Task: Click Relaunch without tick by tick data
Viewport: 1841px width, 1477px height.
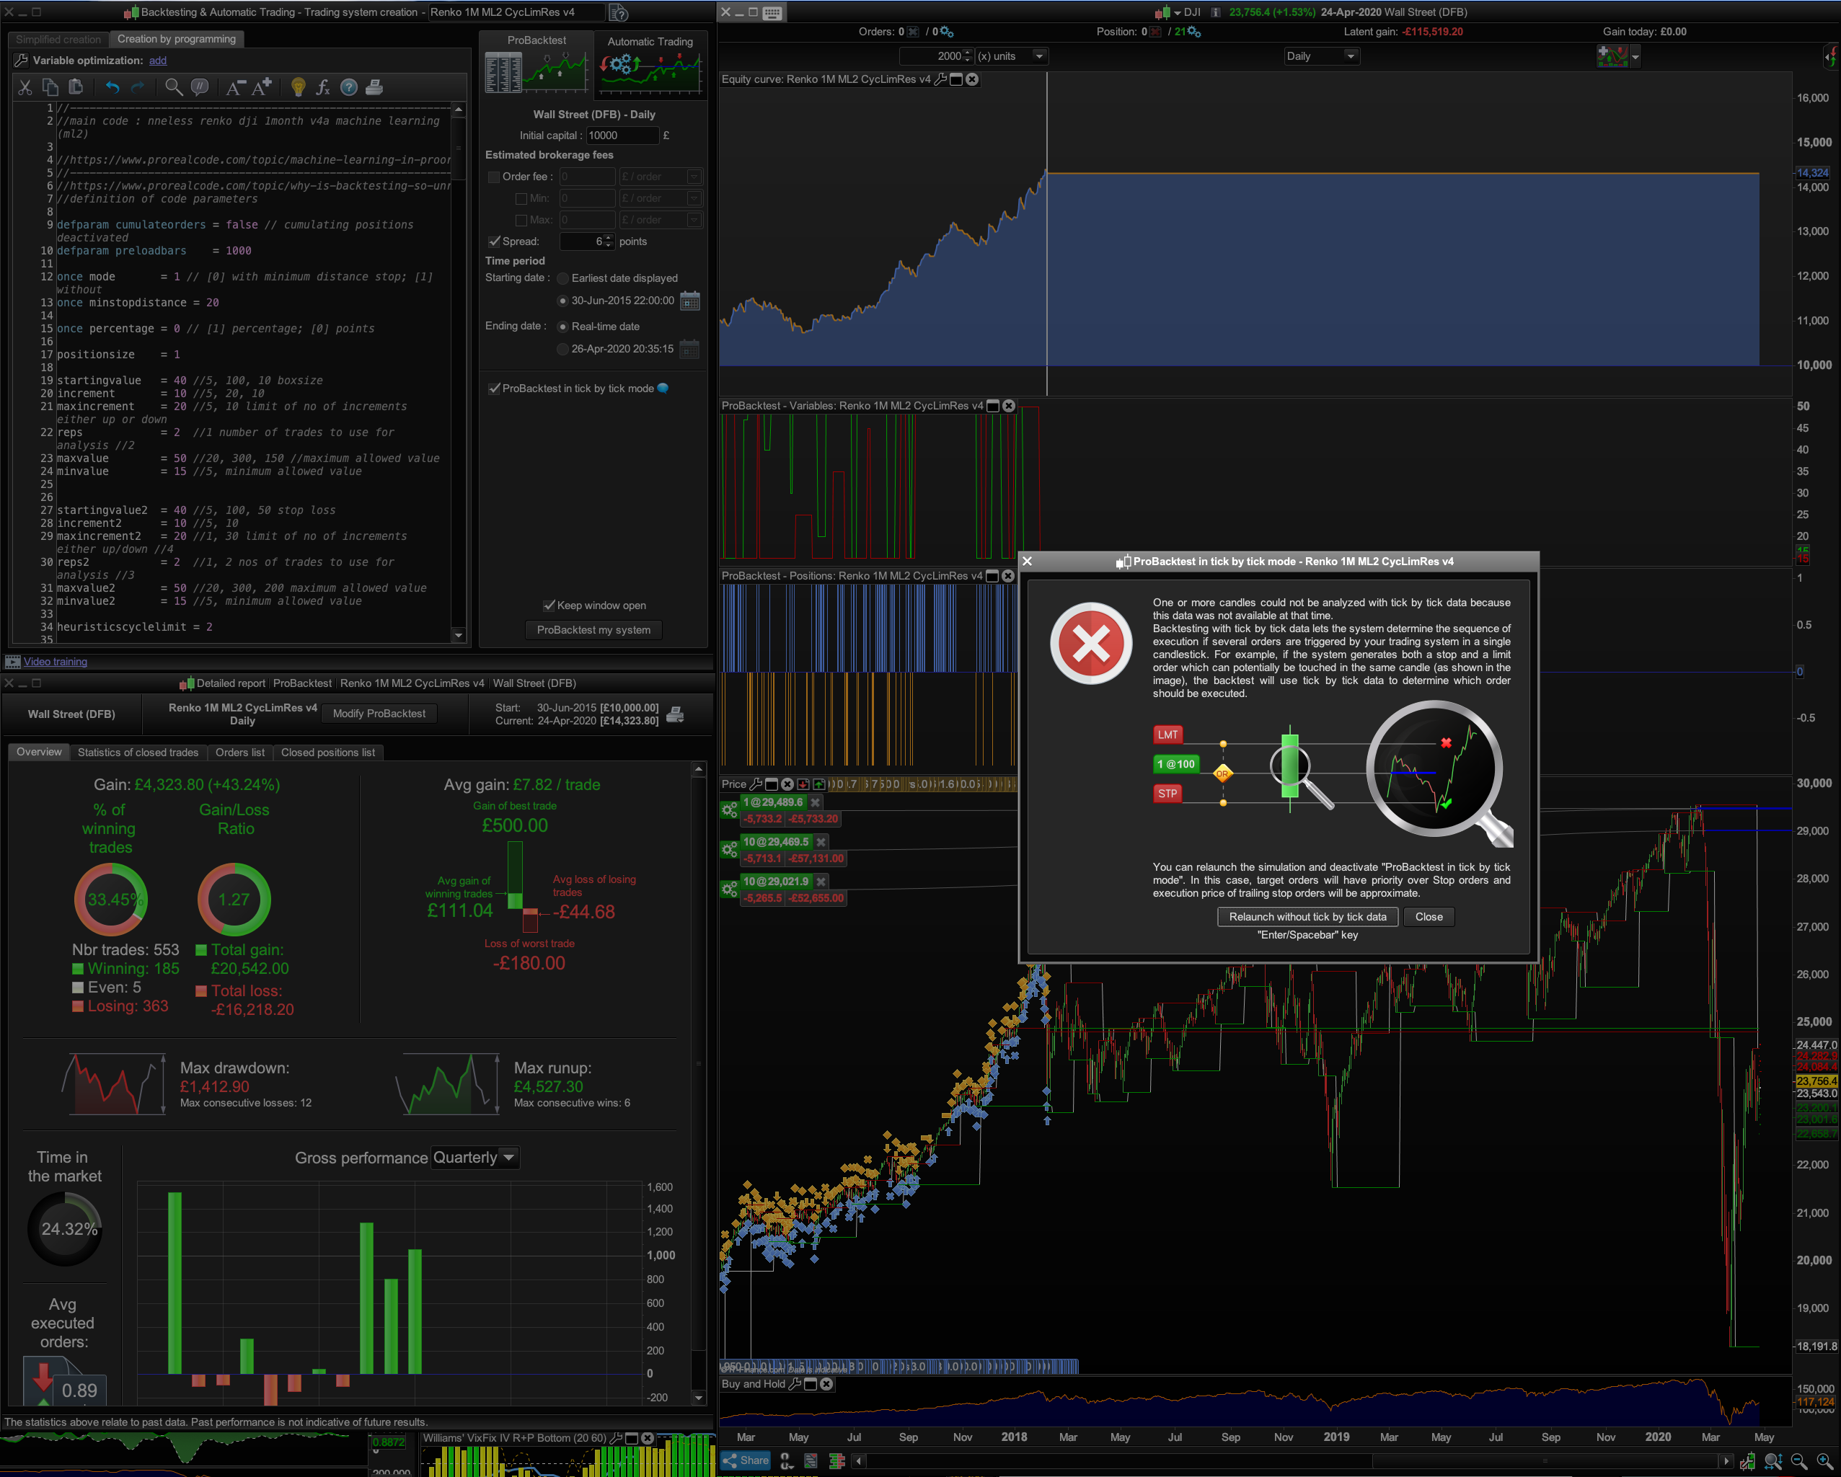Action: pyautogui.click(x=1307, y=917)
